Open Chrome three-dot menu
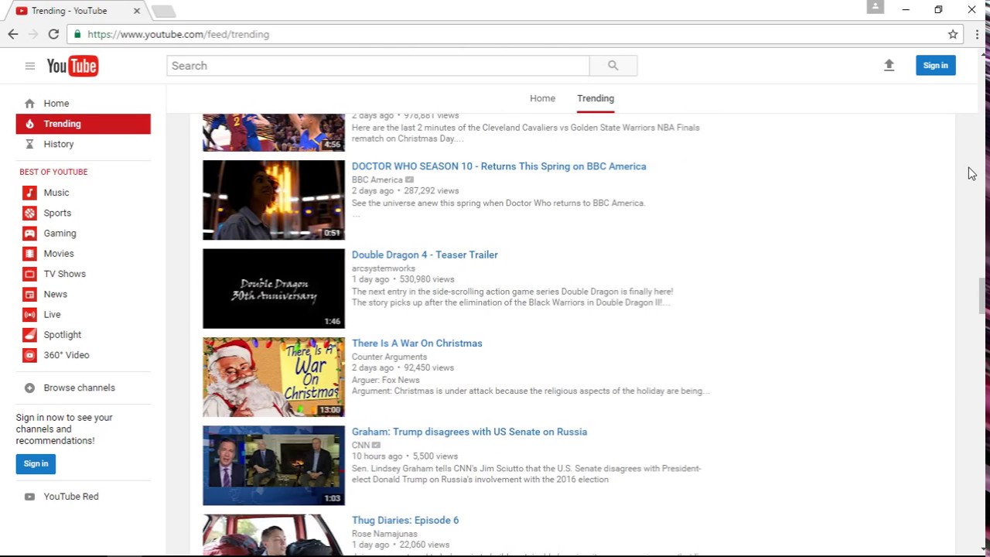Viewport: 990px width, 557px height. pyautogui.click(x=978, y=34)
